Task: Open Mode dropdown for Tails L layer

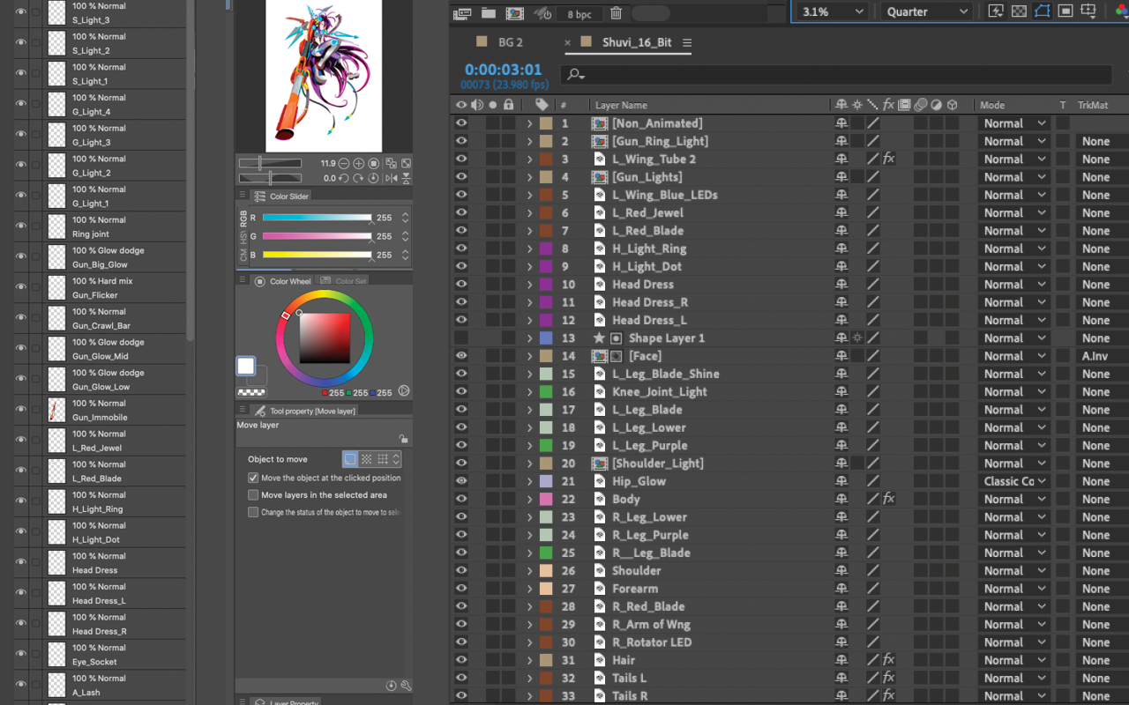Action: coord(1013,678)
